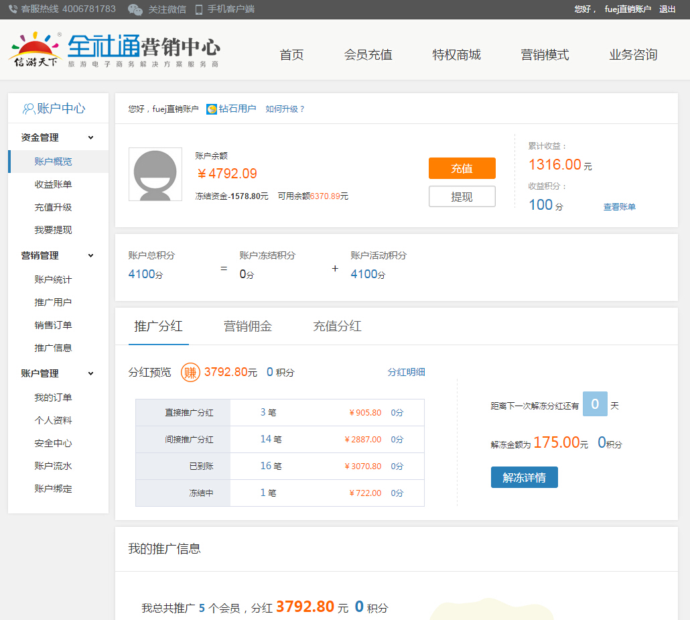Screen dimensions: 690x620
Task: Collapse the 营销管理 sidebar section
Action: point(90,255)
